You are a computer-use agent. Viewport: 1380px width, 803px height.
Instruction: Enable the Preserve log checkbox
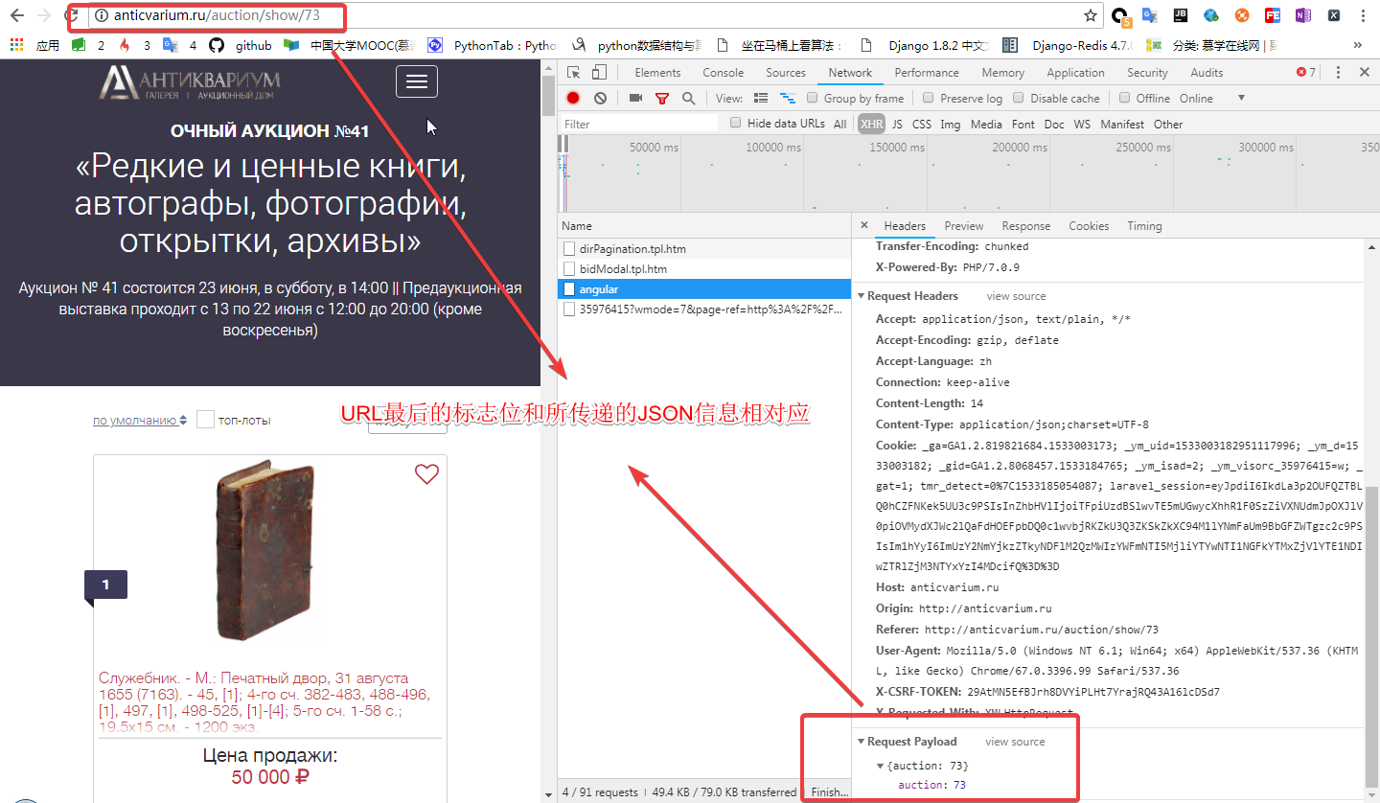[x=928, y=98]
